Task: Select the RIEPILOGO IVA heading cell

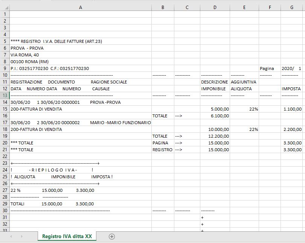Action: pos(81,170)
